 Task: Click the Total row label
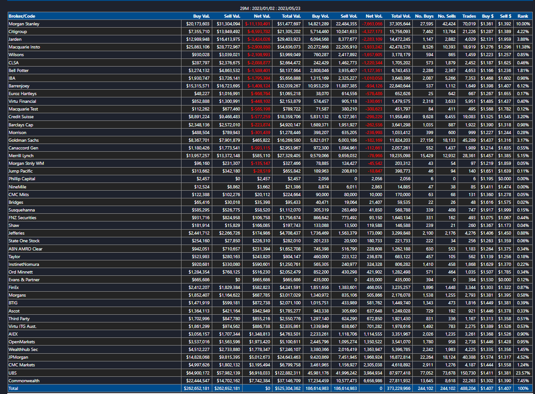pyautogui.click(x=13, y=389)
